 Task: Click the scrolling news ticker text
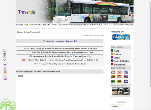[x=75, y=25]
